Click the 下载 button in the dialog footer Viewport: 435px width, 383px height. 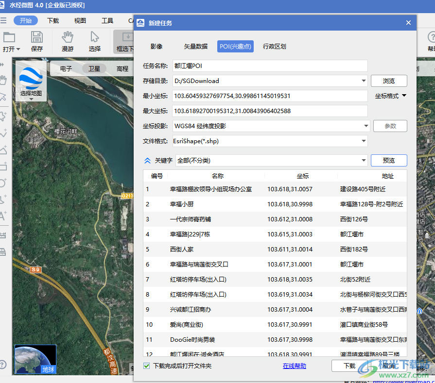(x=349, y=366)
